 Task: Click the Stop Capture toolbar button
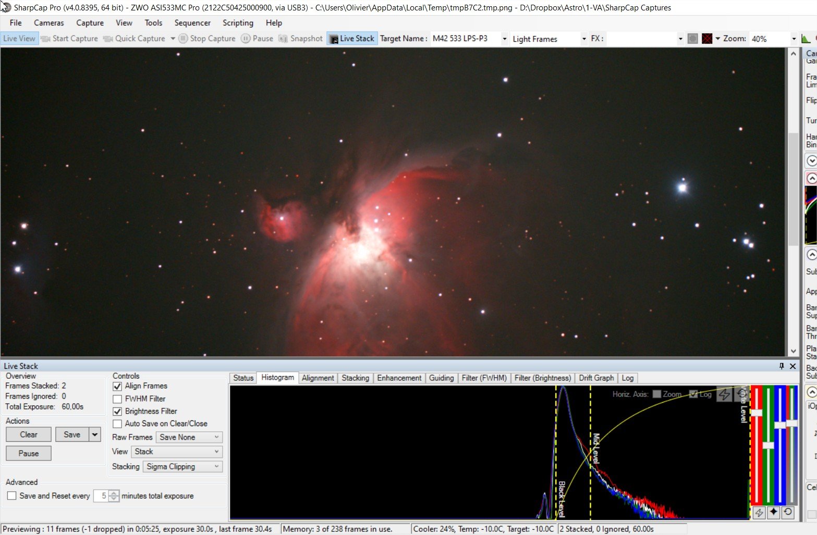pyautogui.click(x=207, y=39)
